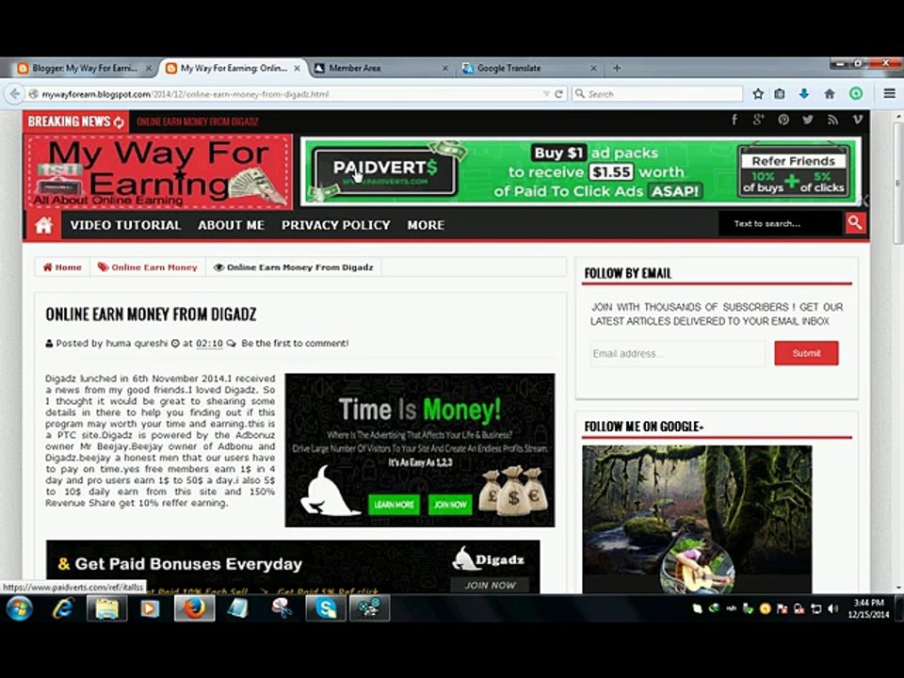Click the Firefox taskbar button
The width and height of the screenshot is (904, 678).
coord(194,609)
